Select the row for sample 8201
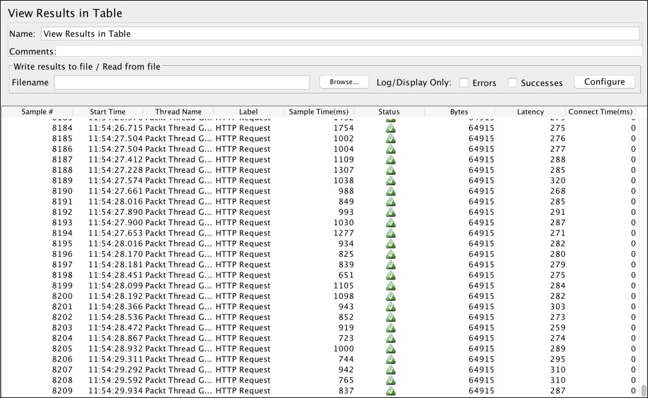648x398 pixels. 194,306
